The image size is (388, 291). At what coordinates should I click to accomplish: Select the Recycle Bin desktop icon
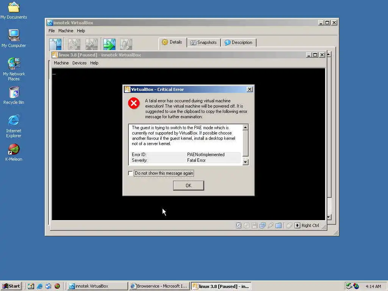(14, 95)
